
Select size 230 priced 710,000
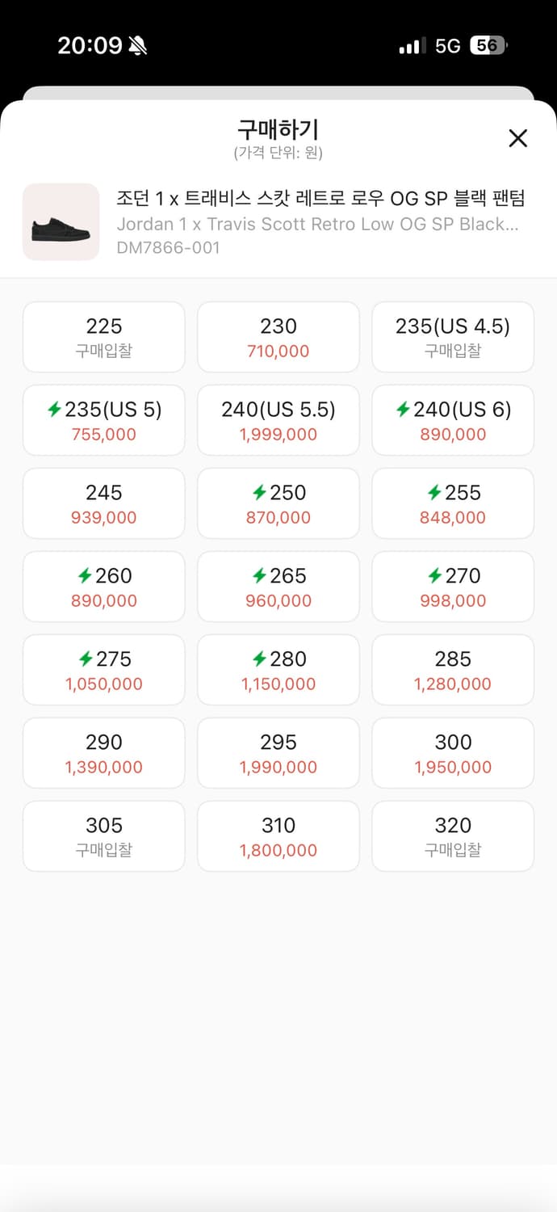(x=278, y=337)
